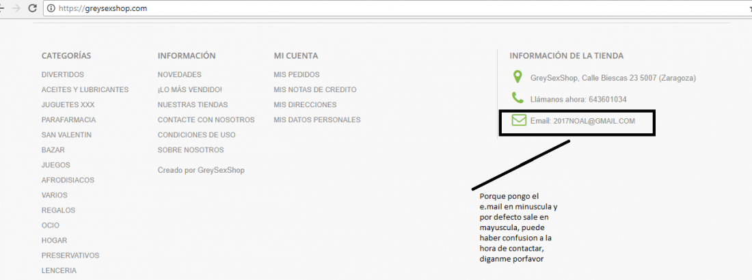Open CONTACTE CON NOSOTROS page
The width and height of the screenshot is (752, 280).
click(x=206, y=120)
